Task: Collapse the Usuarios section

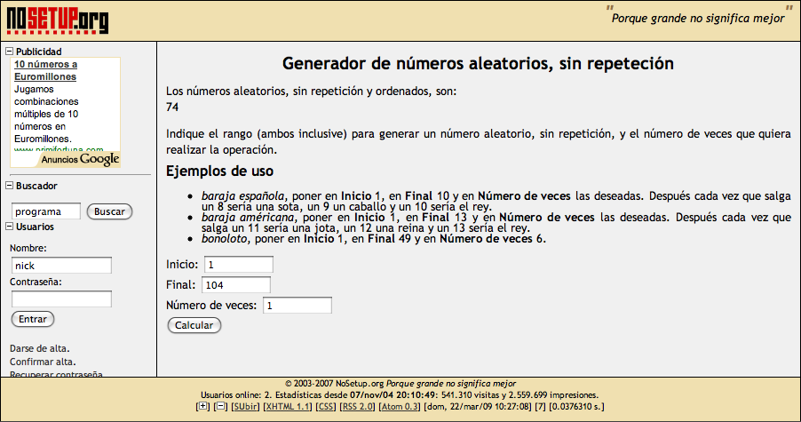Action: (9, 227)
